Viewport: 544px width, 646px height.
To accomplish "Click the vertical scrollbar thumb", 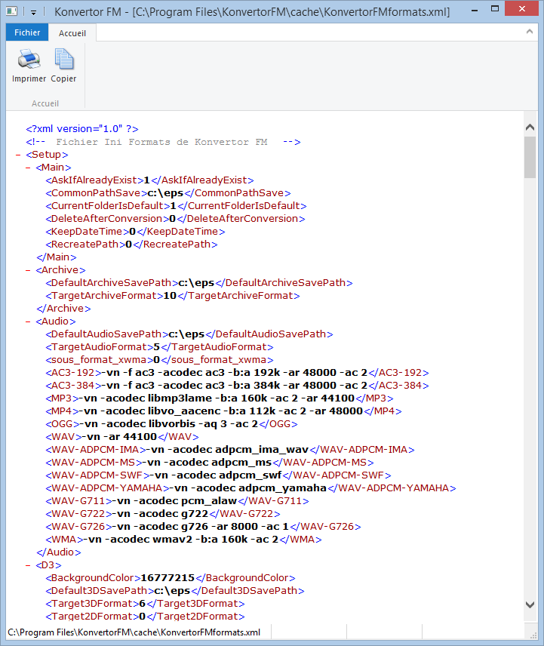I will (530, 158).
